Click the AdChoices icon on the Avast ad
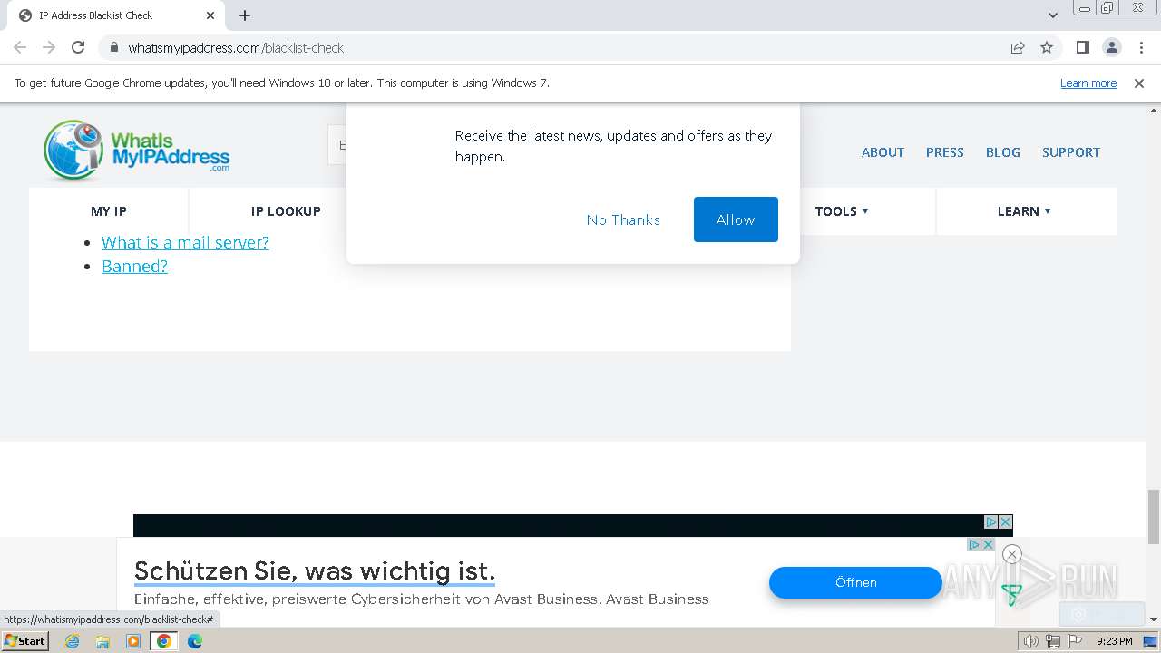The width and height of the screenshot is (1161, 653). click(974, 544)
